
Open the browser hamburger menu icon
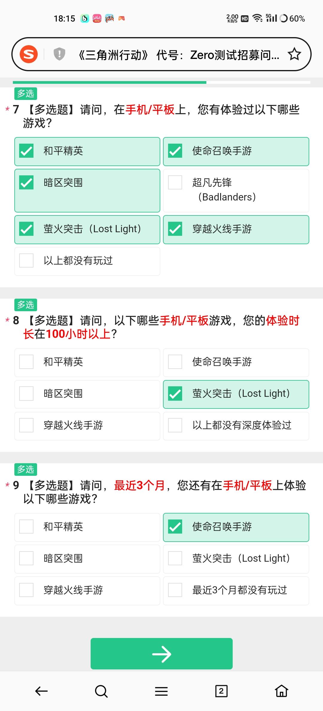pos(161,691)
